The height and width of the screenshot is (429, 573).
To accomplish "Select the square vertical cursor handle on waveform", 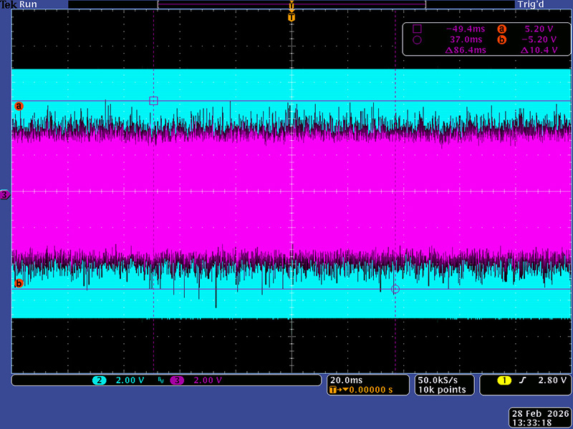I will (x=153, y=101).
